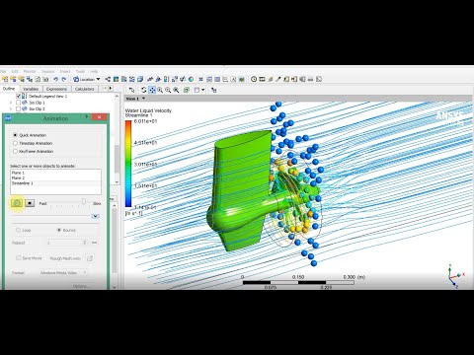The image size is (474, 355).
Task: Click the movie file name field
Action: click(x=65, y=258)
